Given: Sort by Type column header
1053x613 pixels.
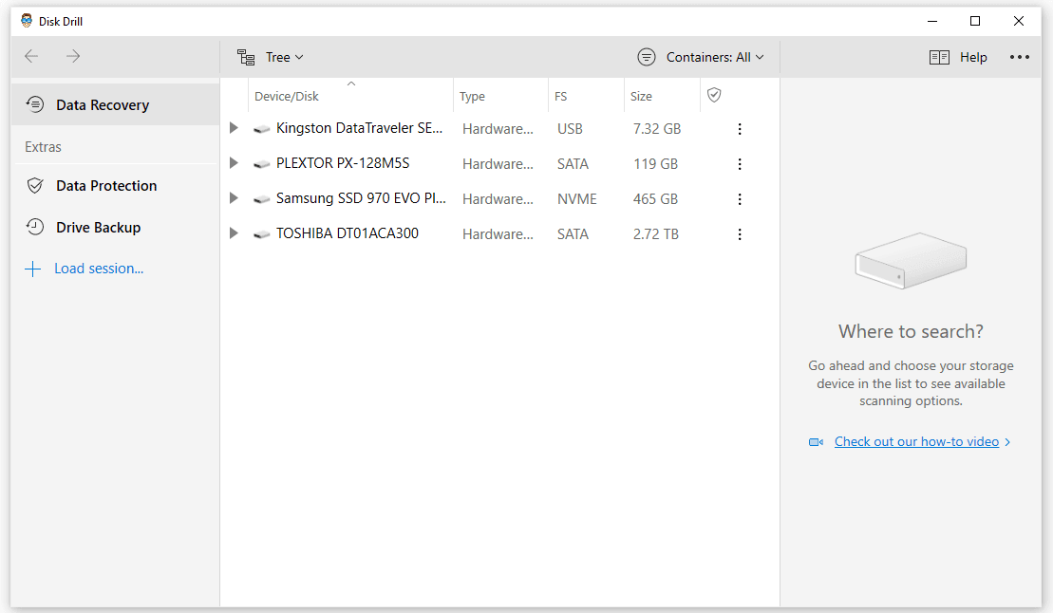Looking at the screenshot, I should pyautogui.click(x=472, y=96).
